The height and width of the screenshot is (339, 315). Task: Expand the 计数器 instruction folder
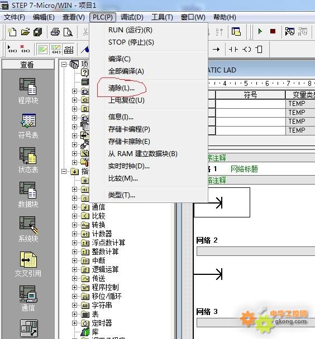74,234
